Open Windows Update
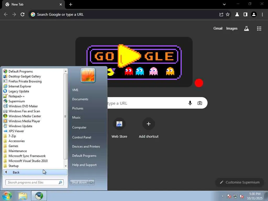Screen dimensions: 268x201 [33, 126]
